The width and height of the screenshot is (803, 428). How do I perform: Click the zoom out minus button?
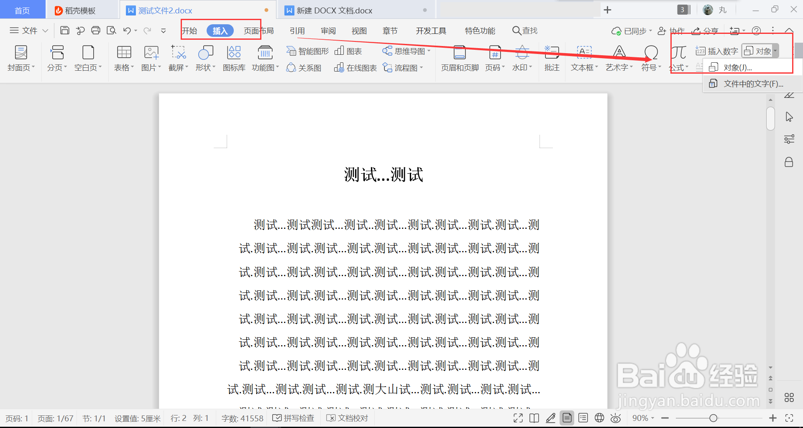[x=665, y=418]
